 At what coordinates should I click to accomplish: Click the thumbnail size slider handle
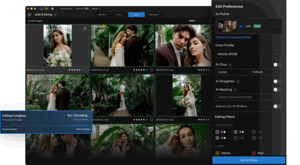(193, 21)
